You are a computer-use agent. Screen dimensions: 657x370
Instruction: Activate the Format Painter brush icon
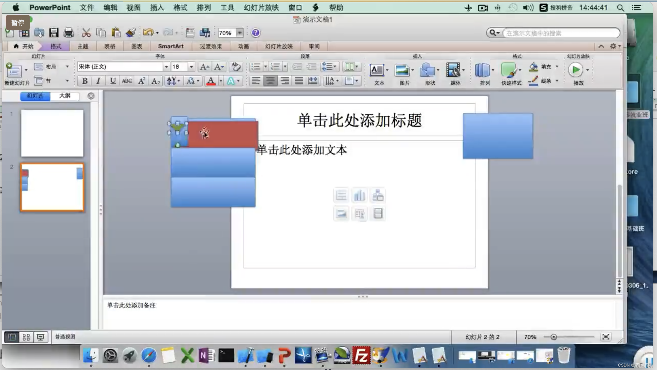pyautogui.click(x=131, y=33)
